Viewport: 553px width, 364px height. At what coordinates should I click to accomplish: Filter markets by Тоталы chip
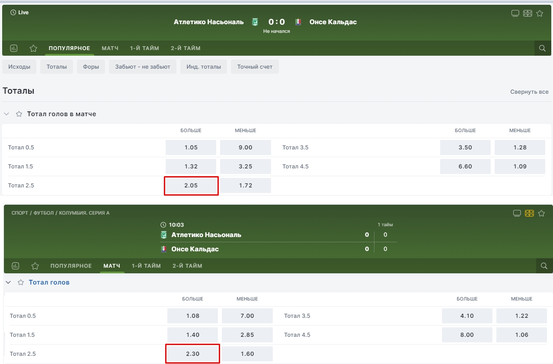pos(57,67)
